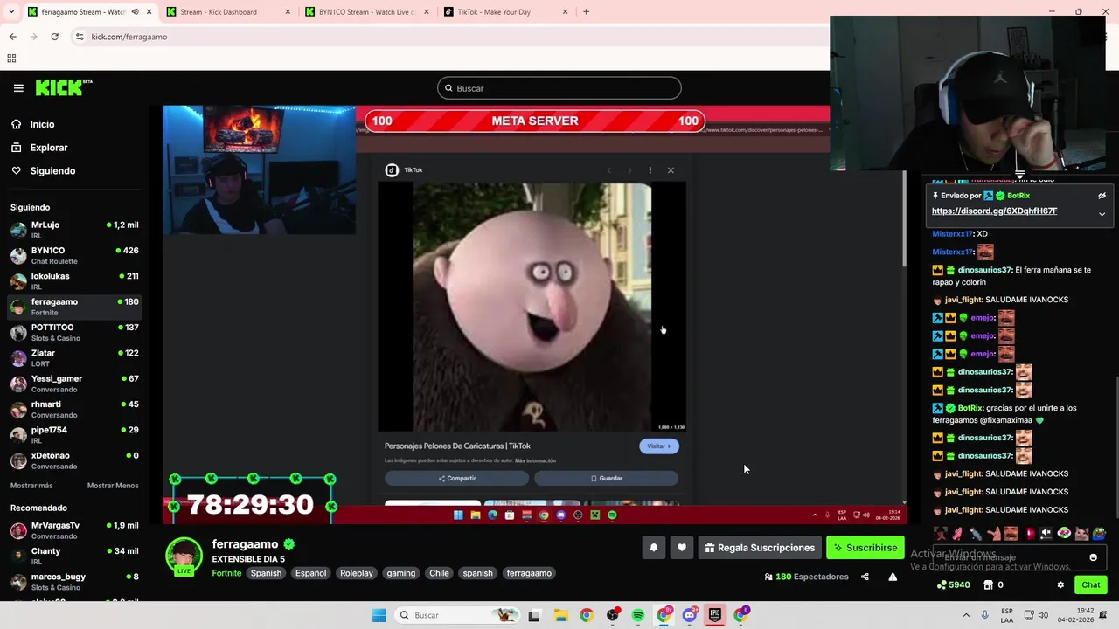Switch to BYN1CO Stream browser tab
The width and height of the screenshot is (1119, 629).
tap(367, 12)
